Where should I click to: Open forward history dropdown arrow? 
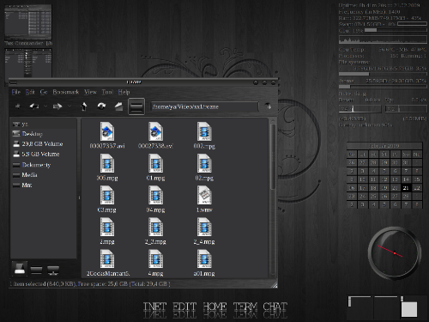69,106
